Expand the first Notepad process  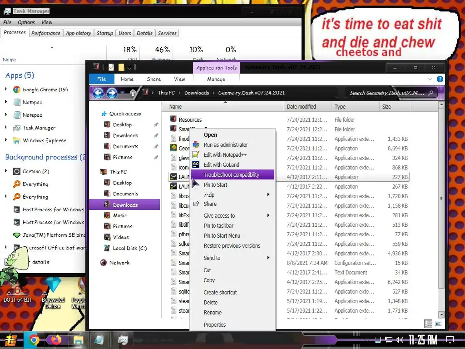coord(5,102)
